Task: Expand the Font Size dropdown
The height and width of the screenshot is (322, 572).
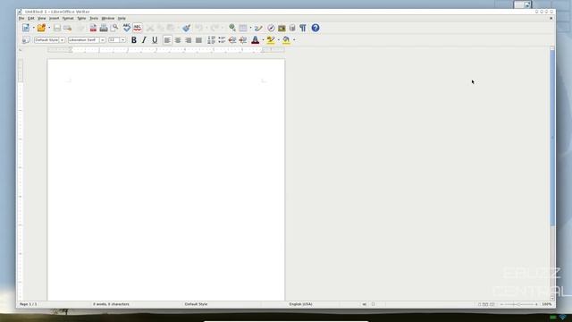Action: tap(123, 40)
